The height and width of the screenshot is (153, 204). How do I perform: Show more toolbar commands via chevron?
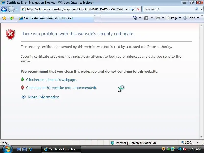(202, 16)
